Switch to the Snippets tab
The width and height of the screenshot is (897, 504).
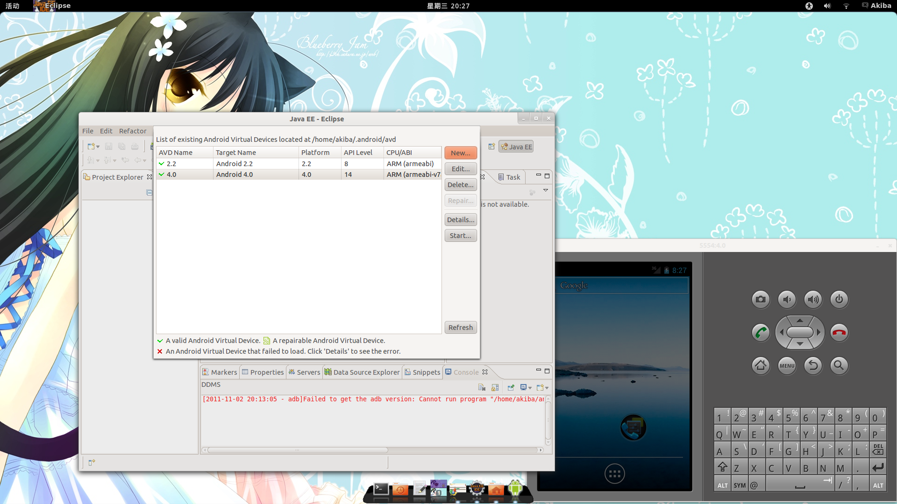pos(422,372)
